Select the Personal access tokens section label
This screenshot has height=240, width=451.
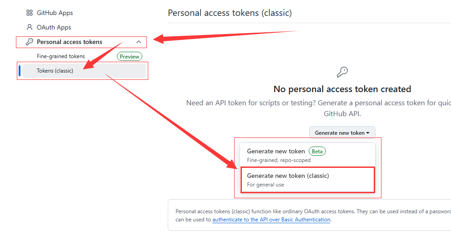[x=70, y=42]
